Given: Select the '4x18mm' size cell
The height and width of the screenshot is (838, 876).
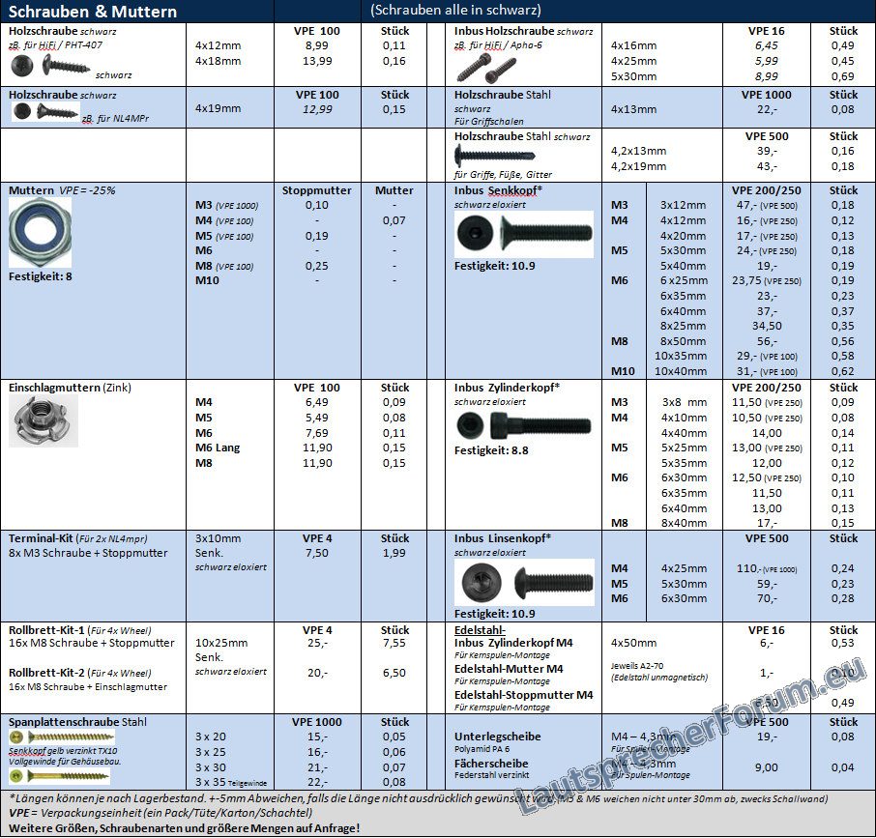Looking at the screenshot, I should click(218, 61).
